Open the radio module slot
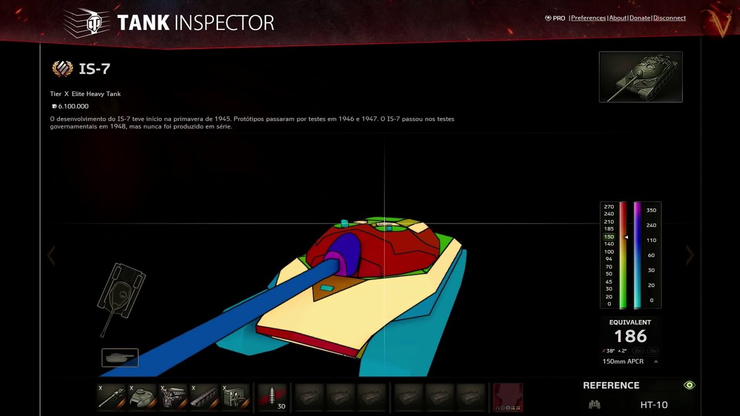 (x=236, y=398)
